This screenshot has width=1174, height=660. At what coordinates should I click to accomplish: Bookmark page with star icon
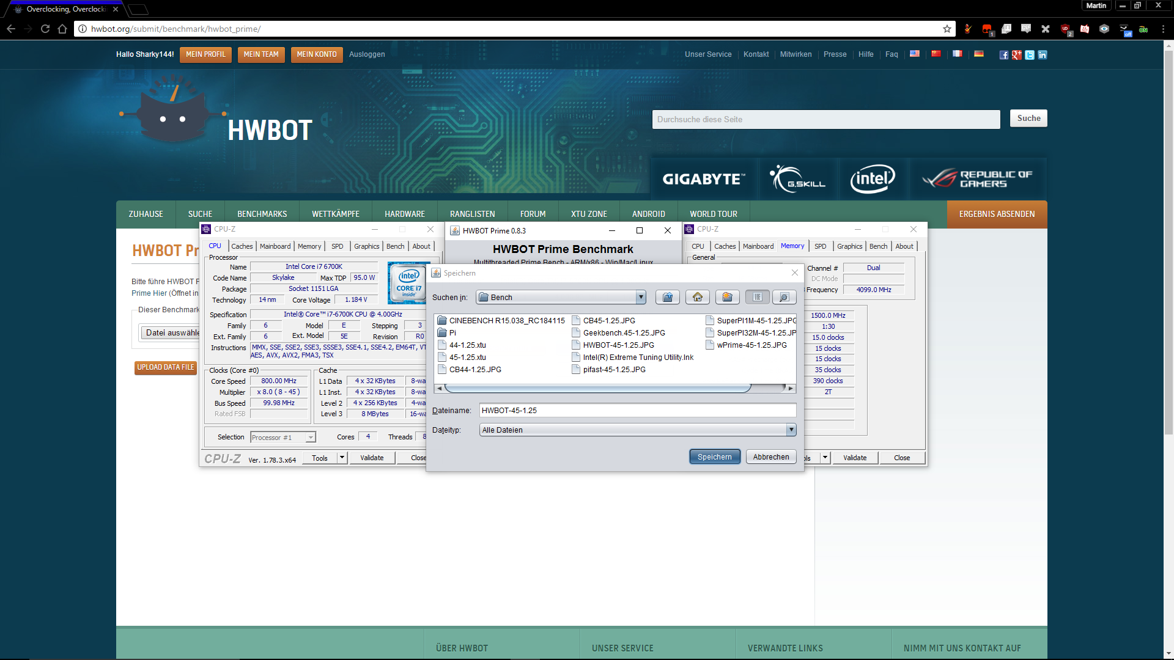[947, 29]
